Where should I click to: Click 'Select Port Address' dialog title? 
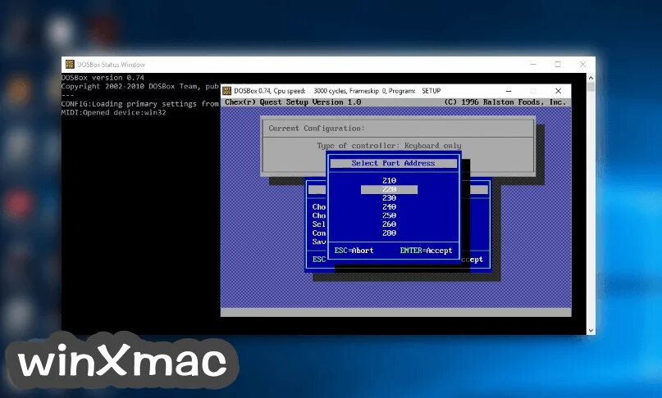pos(393,163)
